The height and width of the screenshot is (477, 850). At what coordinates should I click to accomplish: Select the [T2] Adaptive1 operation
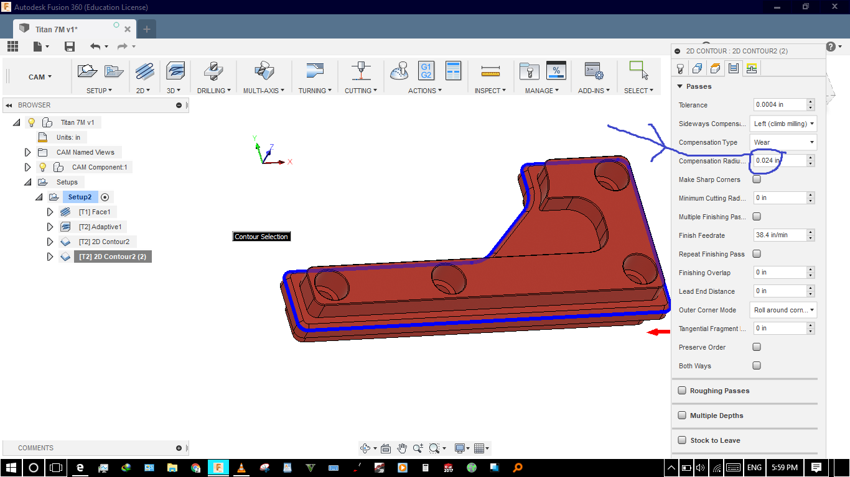click(100, 227)
